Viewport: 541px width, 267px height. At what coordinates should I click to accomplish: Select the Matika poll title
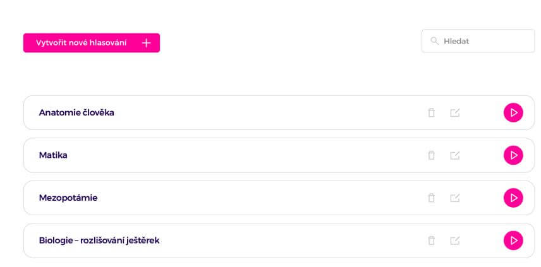coord(53,155)
